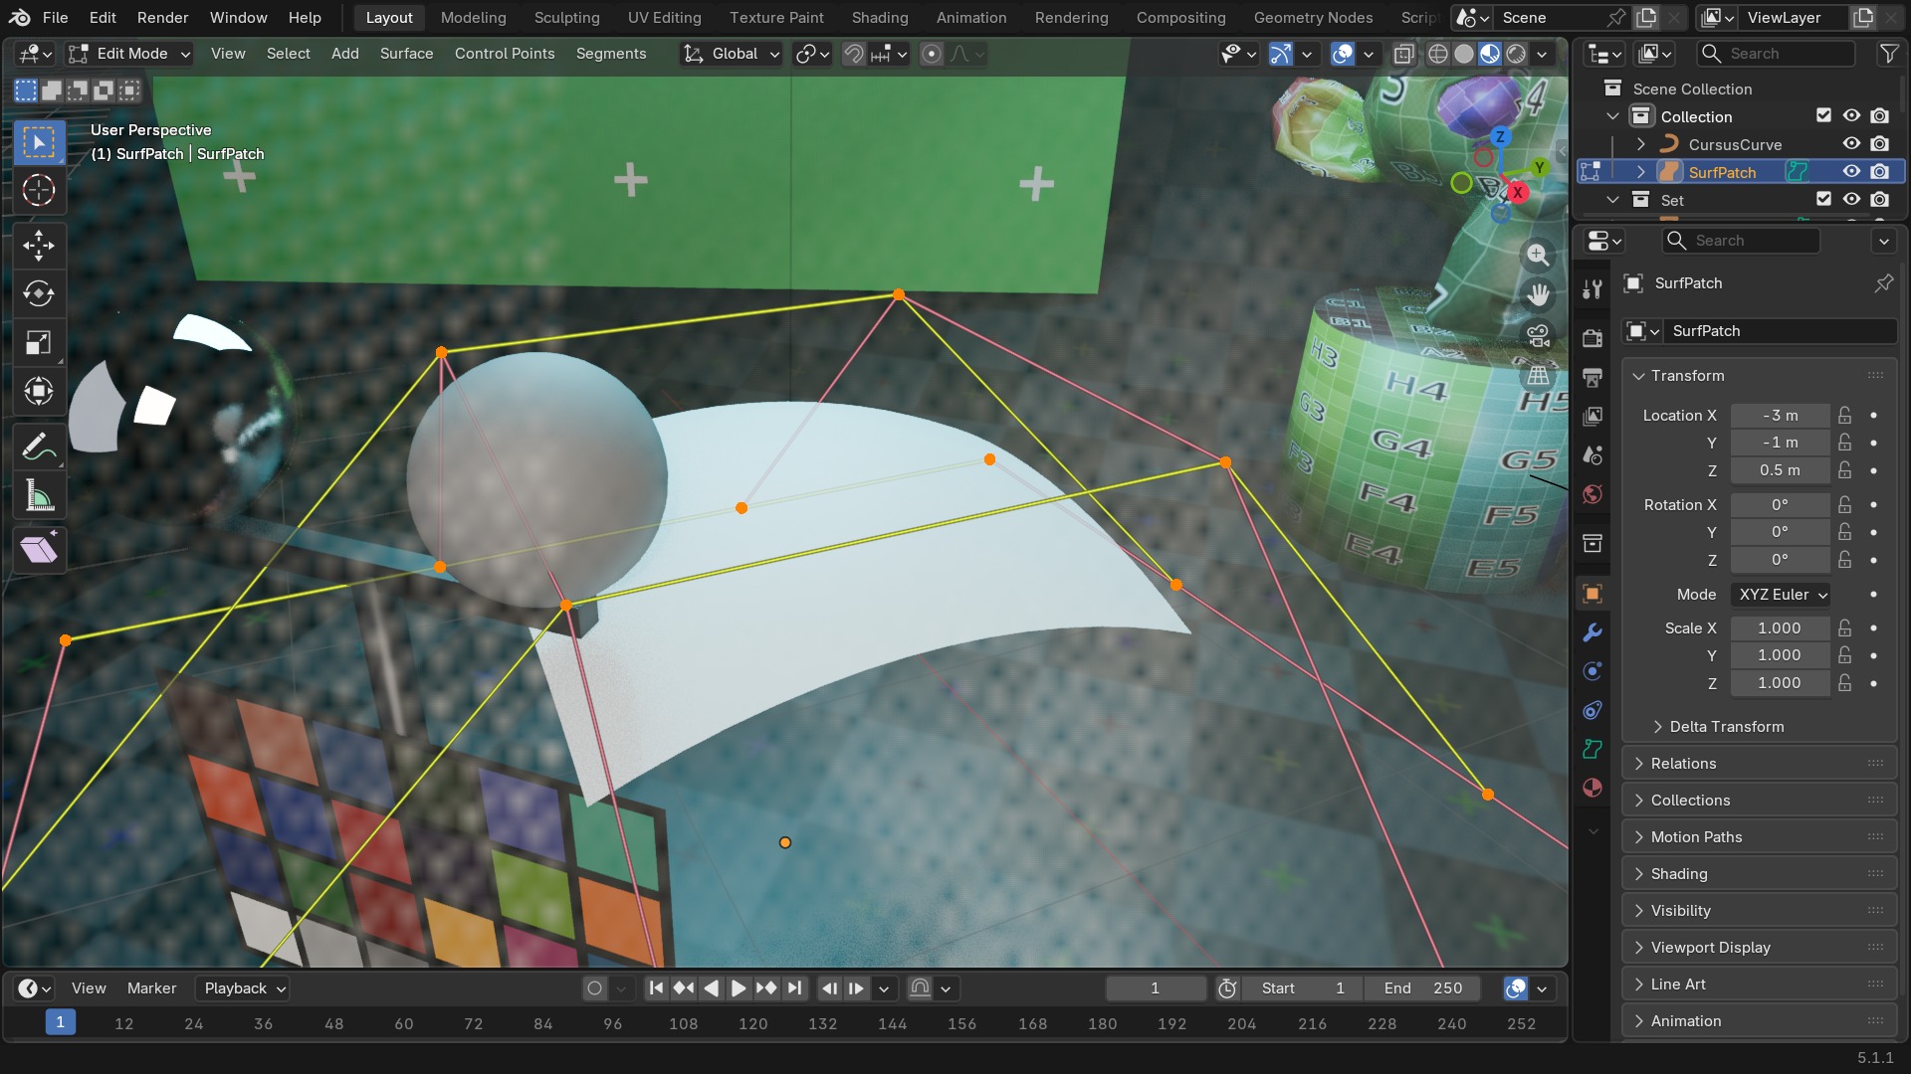Toggle CursusCurve viewport visibility eye

(x=1851, y=143)
